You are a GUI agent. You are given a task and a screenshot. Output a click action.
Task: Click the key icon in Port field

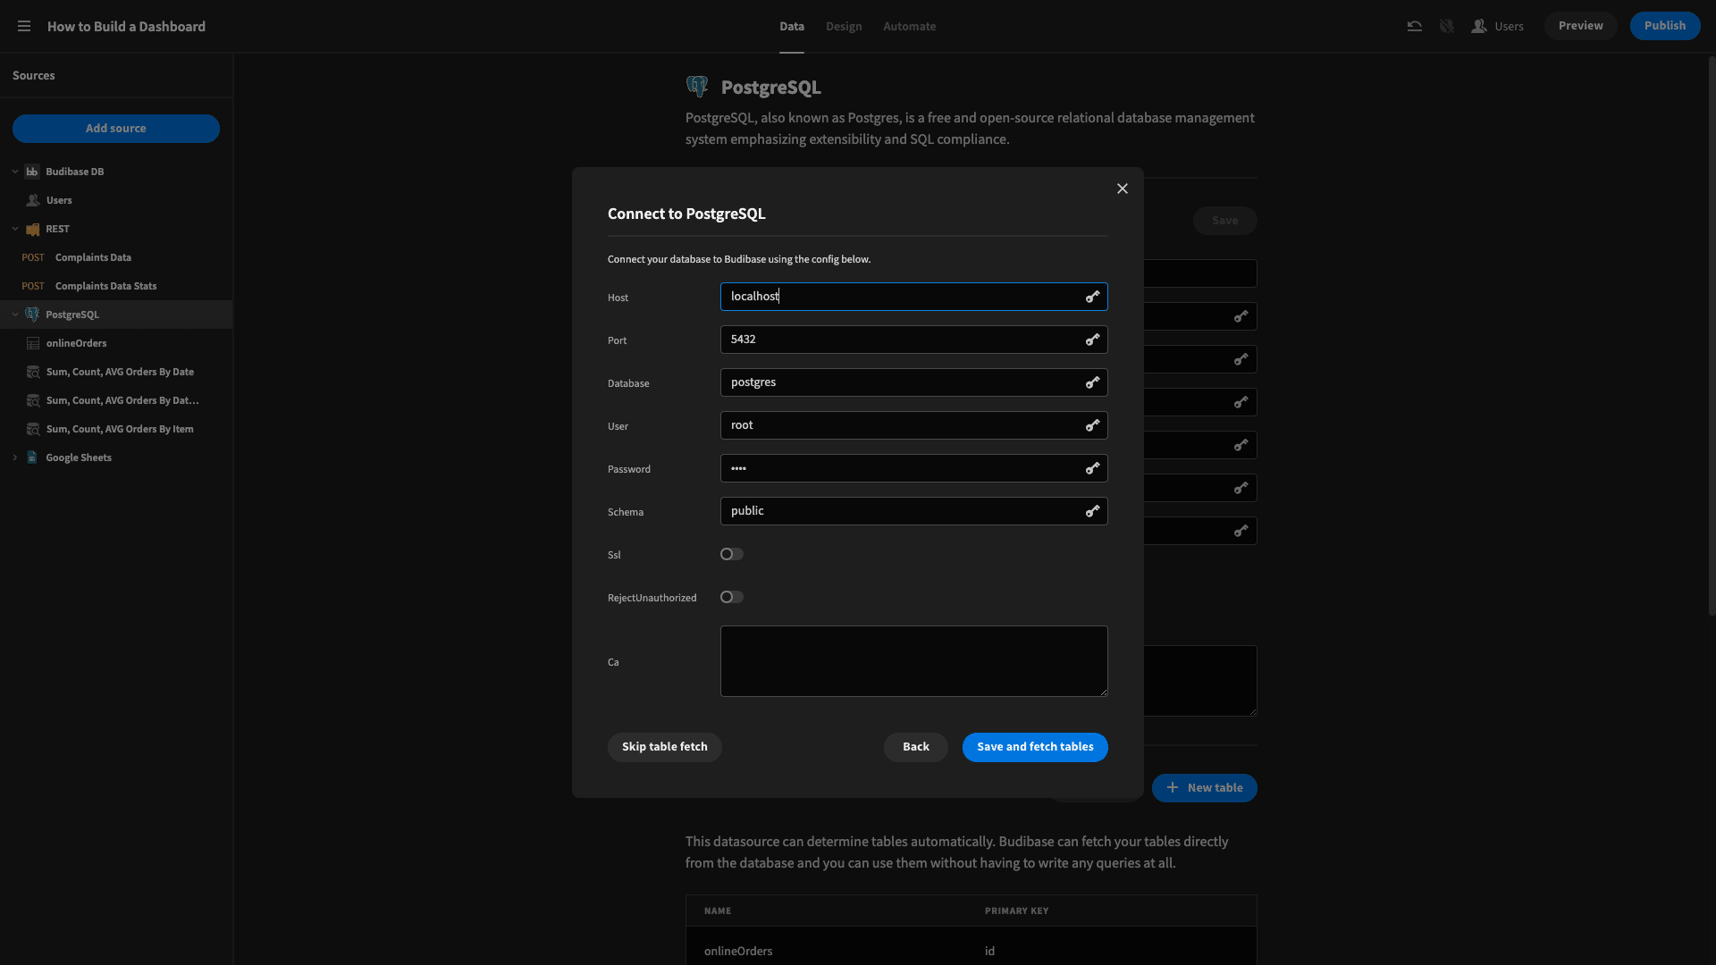click(x=1092, y=340)
